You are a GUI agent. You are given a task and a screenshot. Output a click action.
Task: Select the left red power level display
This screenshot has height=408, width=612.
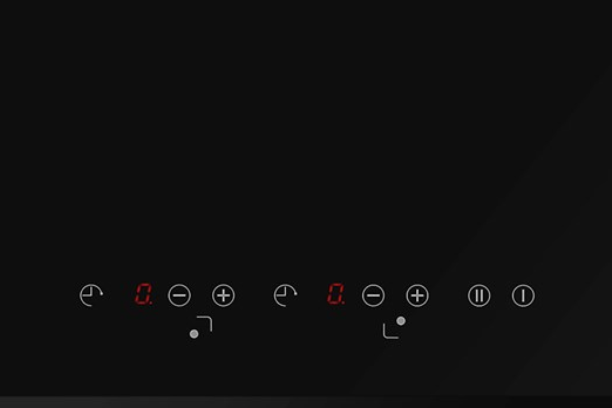tap(144, 294)
